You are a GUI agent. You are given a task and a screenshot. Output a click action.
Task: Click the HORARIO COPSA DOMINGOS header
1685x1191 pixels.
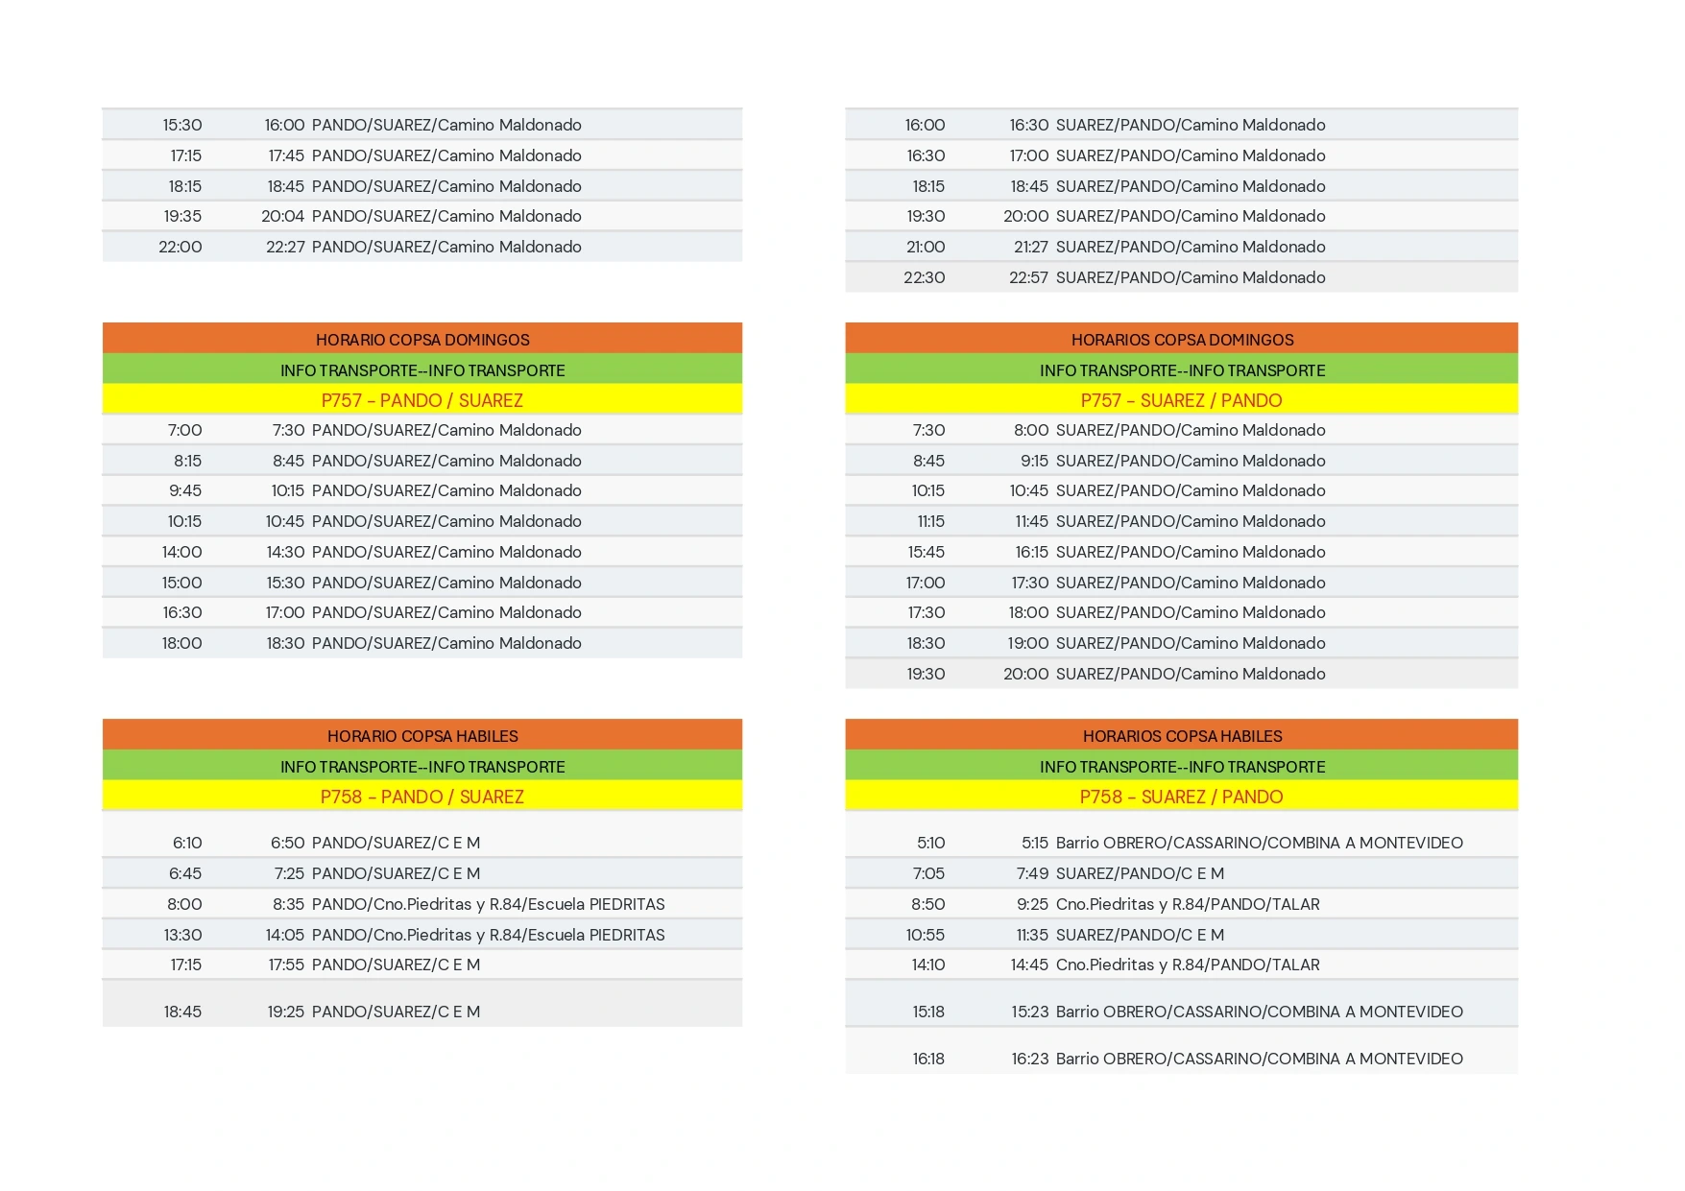point(422,339)
